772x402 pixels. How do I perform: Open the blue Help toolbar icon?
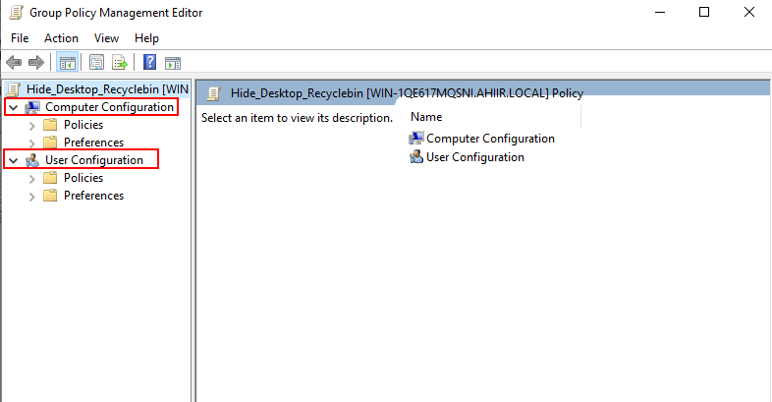point(149,63)
